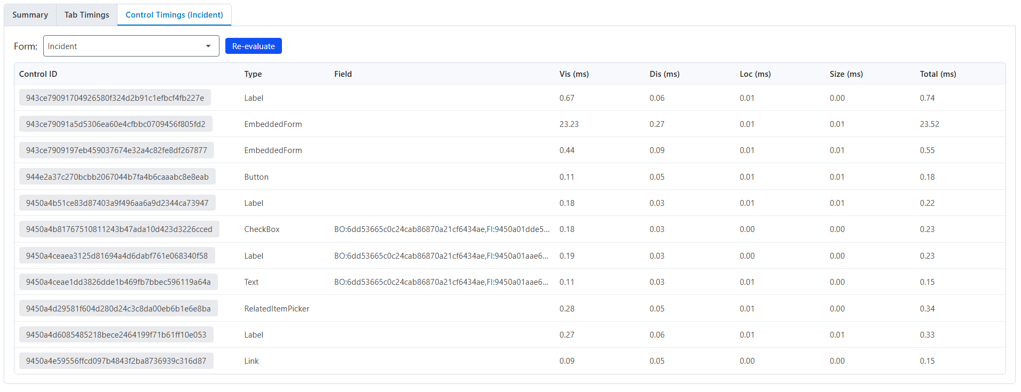Click the 23.23 Vis value
Image resolution: width=1021 pixels, height=392 pixels.
tap(569, 124)
